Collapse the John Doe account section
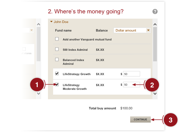 point(59,22)
